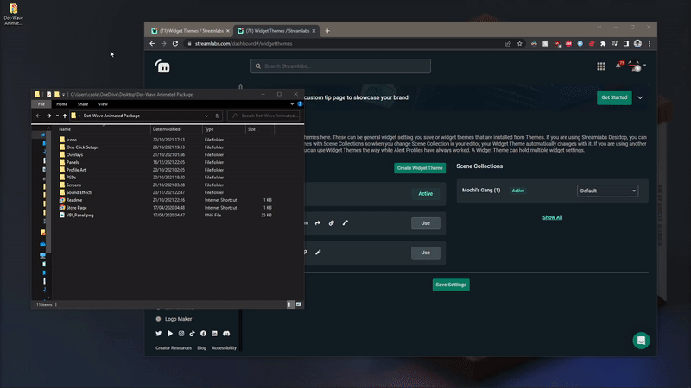Open Accessibility footer link
691x388 pixels.
coord(224,348)
